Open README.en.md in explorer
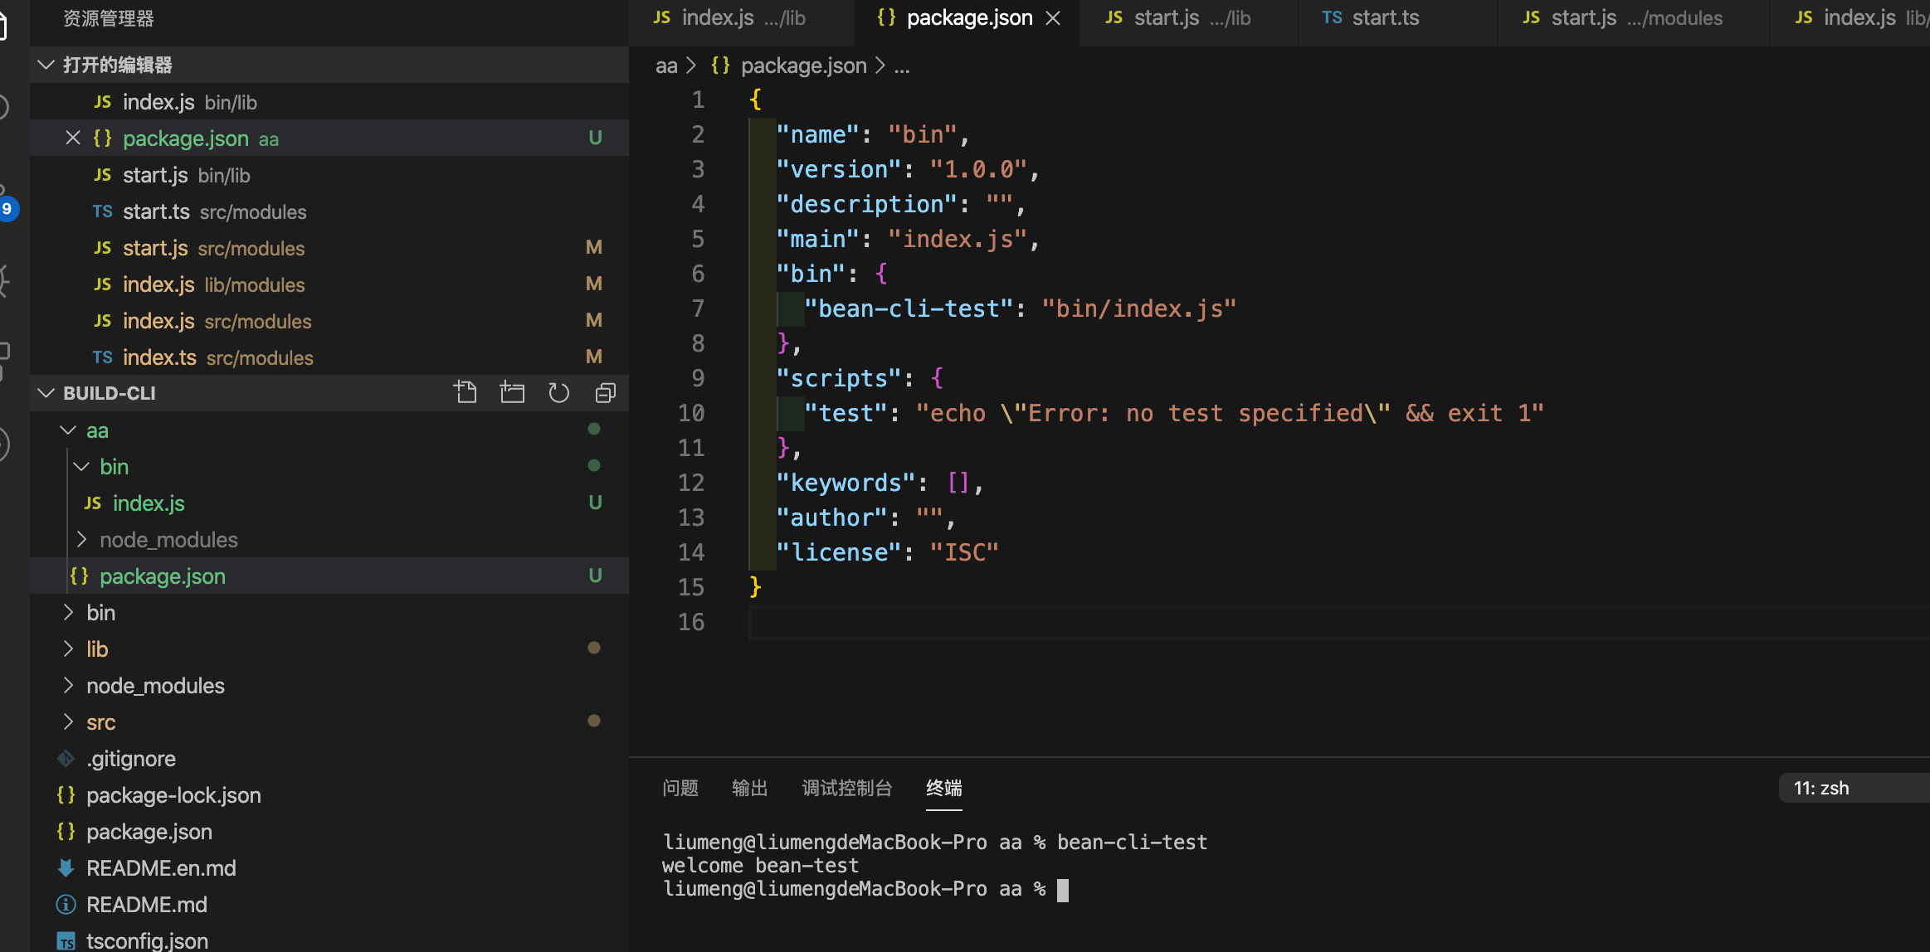Viewport: 1930px width, 952px height. pos(329,867)
